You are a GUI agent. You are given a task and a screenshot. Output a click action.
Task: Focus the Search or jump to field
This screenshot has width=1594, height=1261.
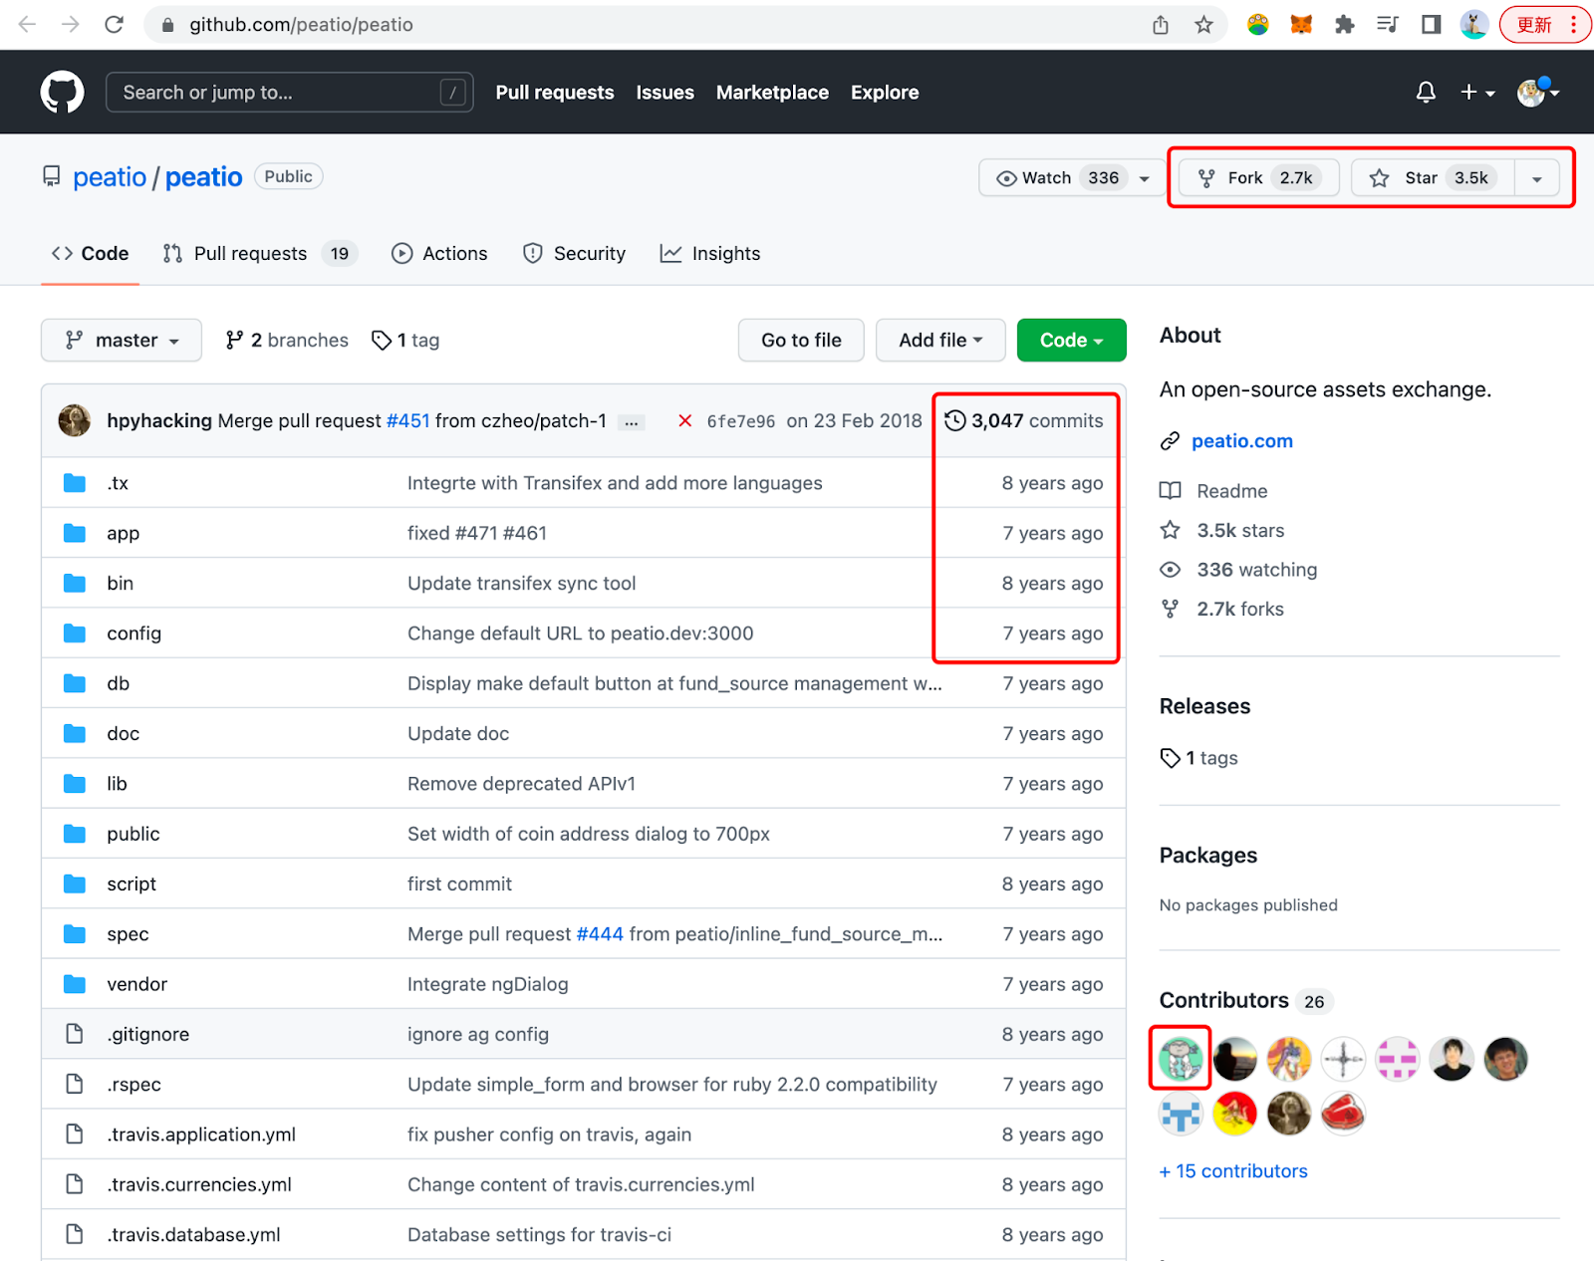[x=289, y=93]
